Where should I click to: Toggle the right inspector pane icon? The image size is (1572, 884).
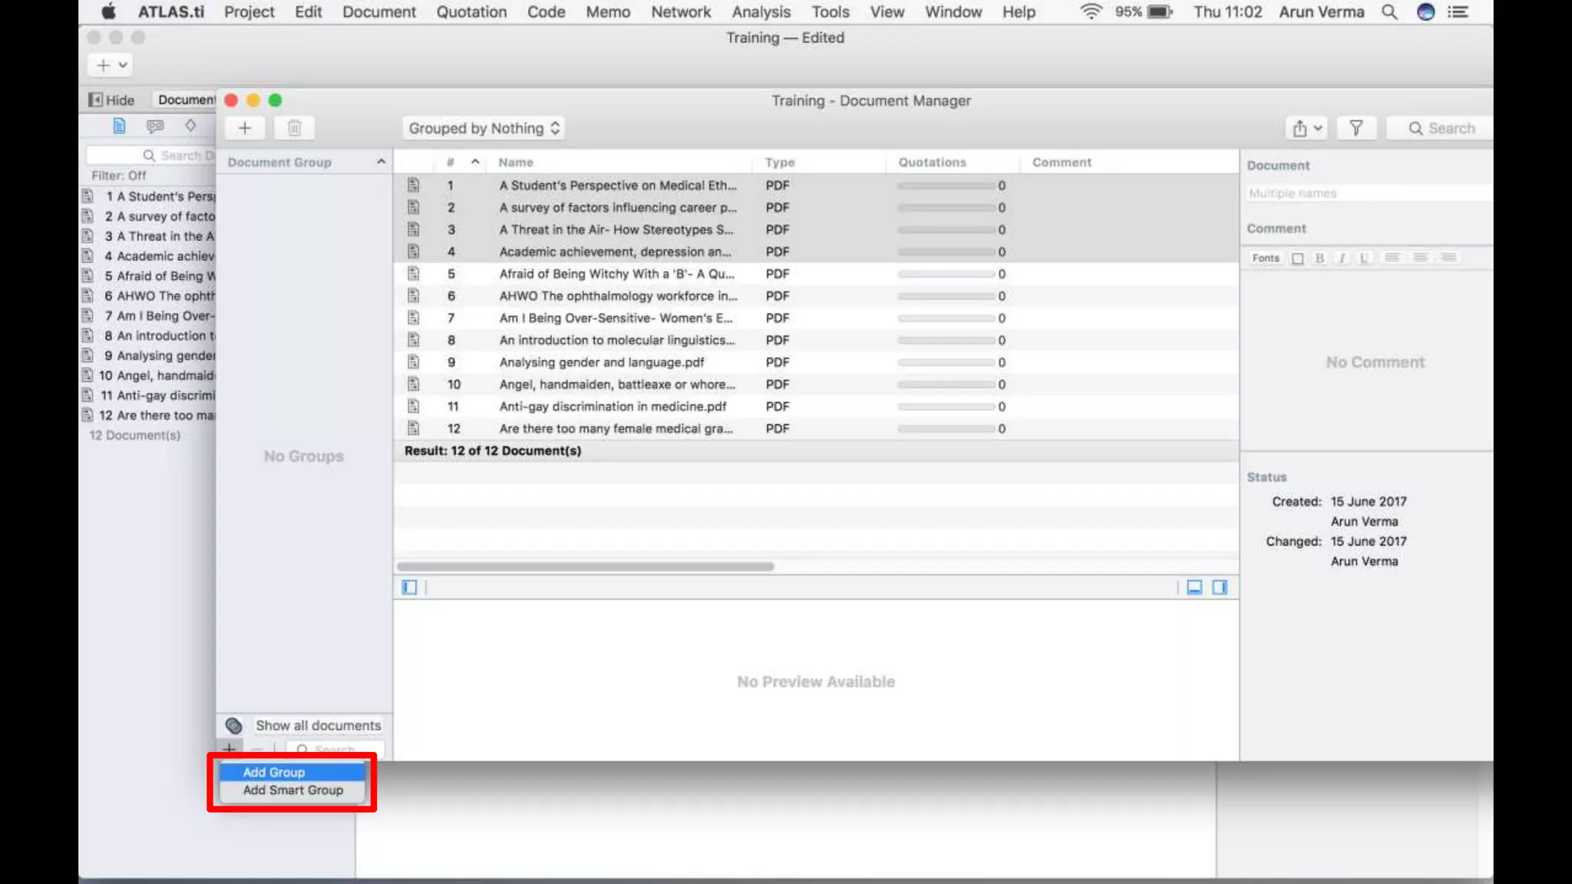point(1220,587)
